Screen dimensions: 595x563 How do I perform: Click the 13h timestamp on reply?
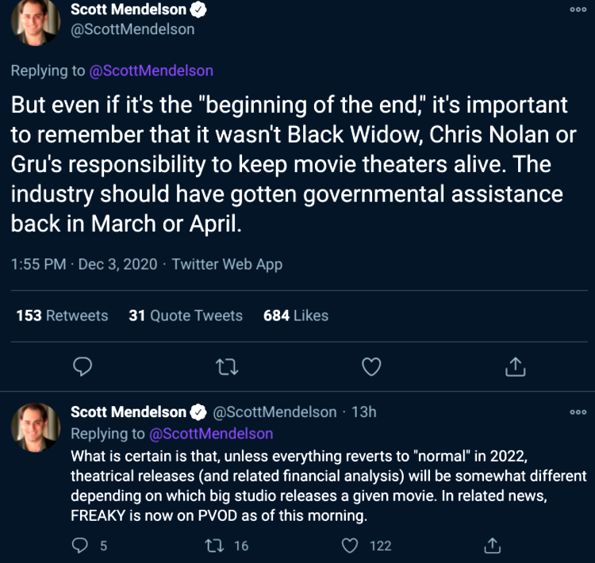363,412
